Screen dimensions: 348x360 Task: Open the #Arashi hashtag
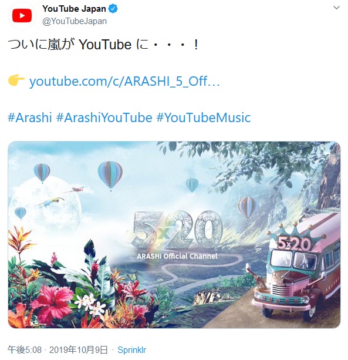tap(30, 117)
